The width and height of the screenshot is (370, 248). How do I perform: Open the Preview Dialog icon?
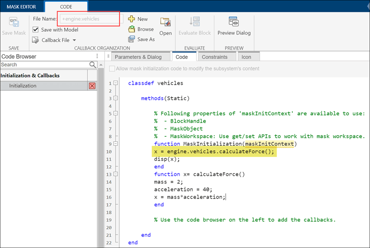[x=234, y=21]
